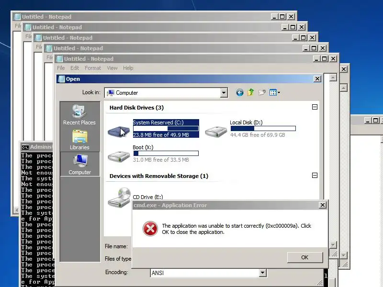Click the second Notepad window title icon
The width and height of the screenshot is (383, 287).
click(x=28, y=27)
